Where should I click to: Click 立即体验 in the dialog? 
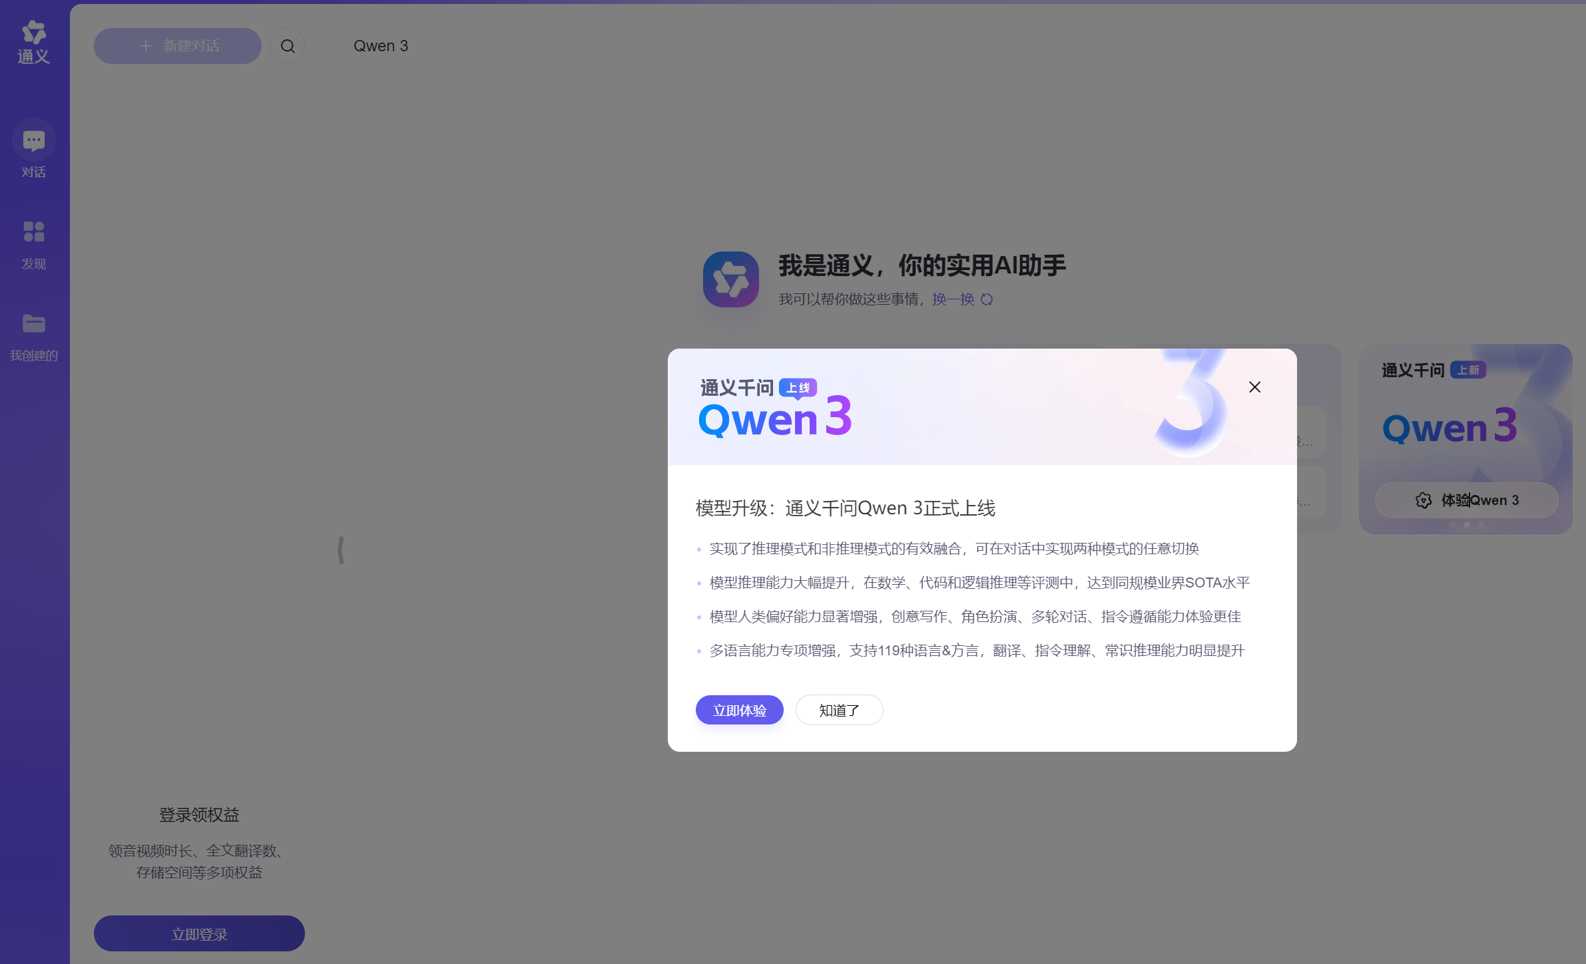click(739, 710)
